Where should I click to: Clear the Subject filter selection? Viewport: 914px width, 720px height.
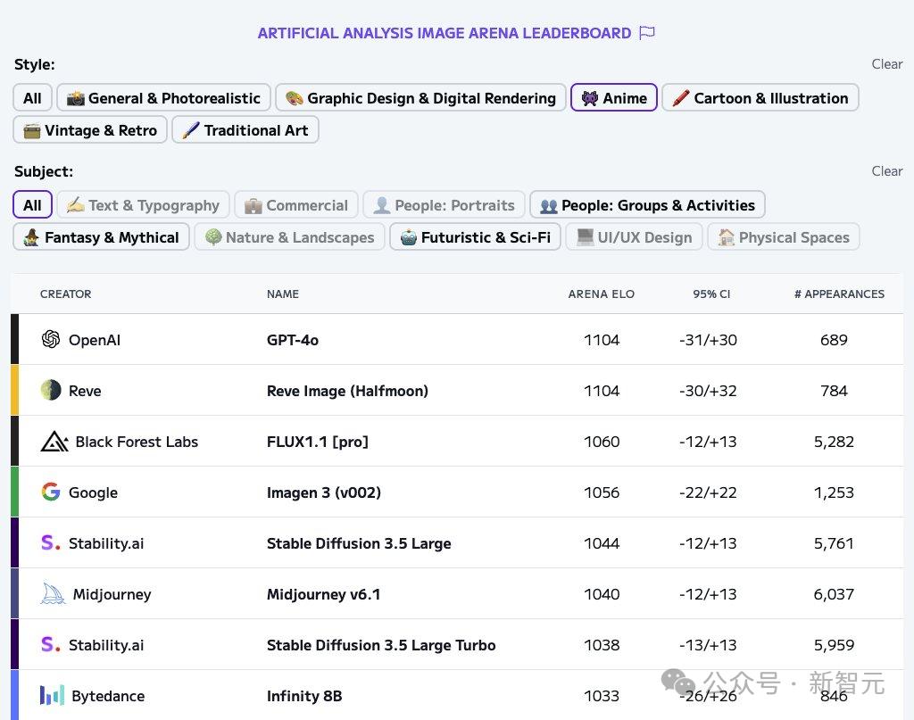pos(887,171)
